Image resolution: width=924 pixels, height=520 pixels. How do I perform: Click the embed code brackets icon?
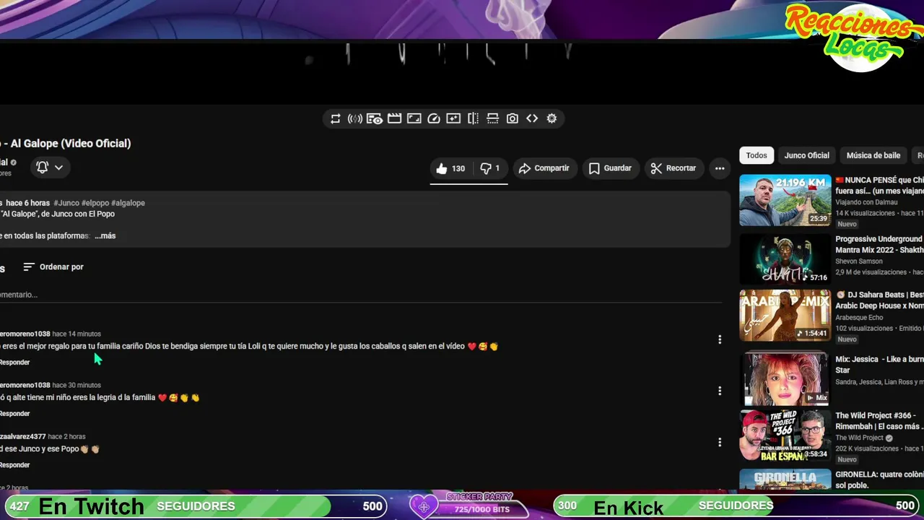pos(532,118)
